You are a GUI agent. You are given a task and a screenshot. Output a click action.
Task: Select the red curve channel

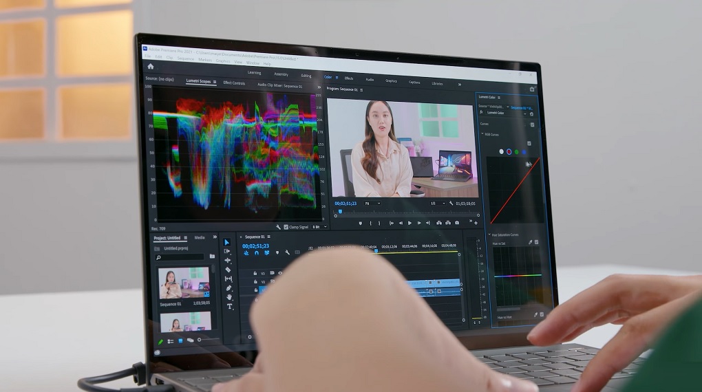(509, 152)
